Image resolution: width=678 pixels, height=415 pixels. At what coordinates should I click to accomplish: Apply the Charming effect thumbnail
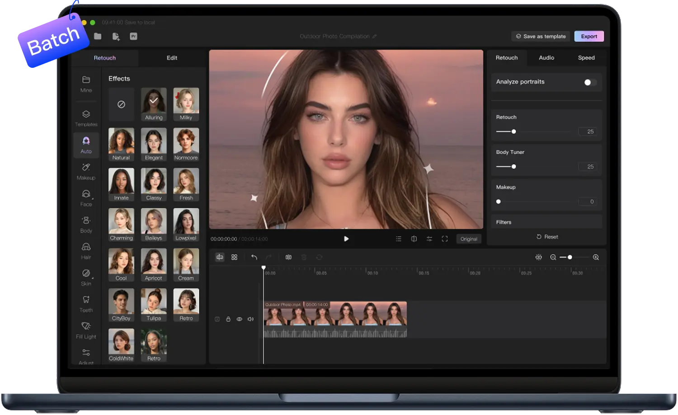[x=121, y=225]
